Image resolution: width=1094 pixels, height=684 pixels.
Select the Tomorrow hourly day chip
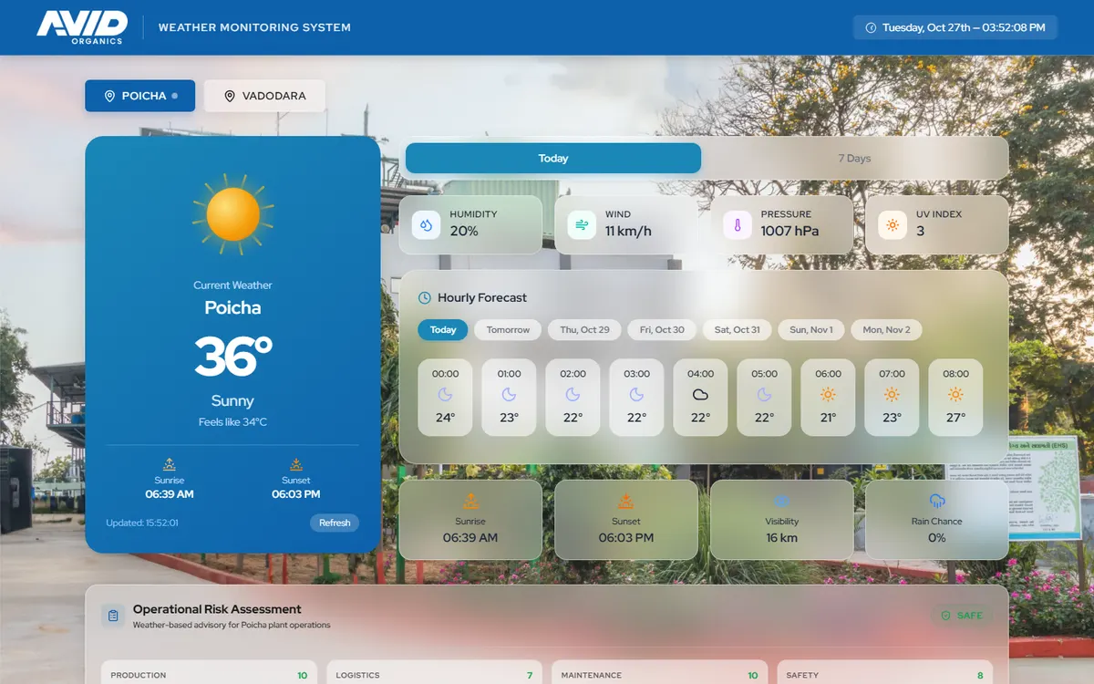click(x=508, y=329)
